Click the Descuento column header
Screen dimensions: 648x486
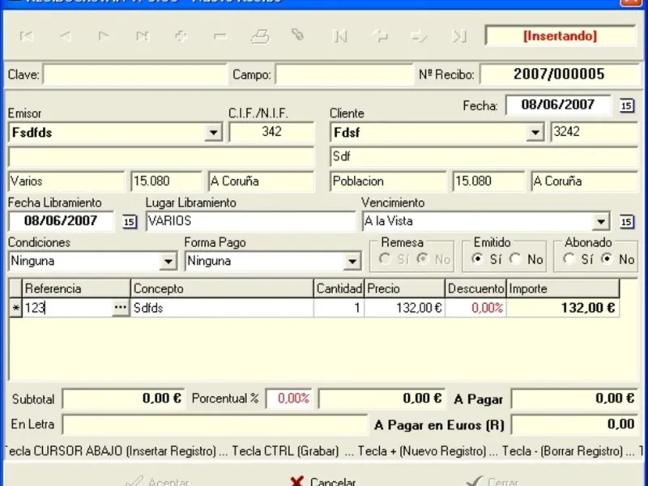click(x=475, y=288)
